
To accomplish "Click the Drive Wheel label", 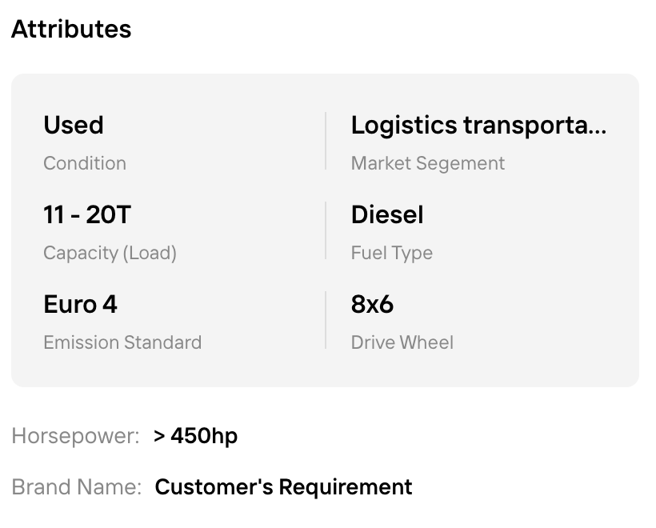I will tap(402, 342).
